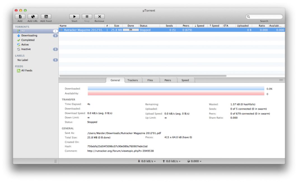The image size is (298, 182).
Task: Click the Add Feed toolbar icon
Action: [46, 17]
